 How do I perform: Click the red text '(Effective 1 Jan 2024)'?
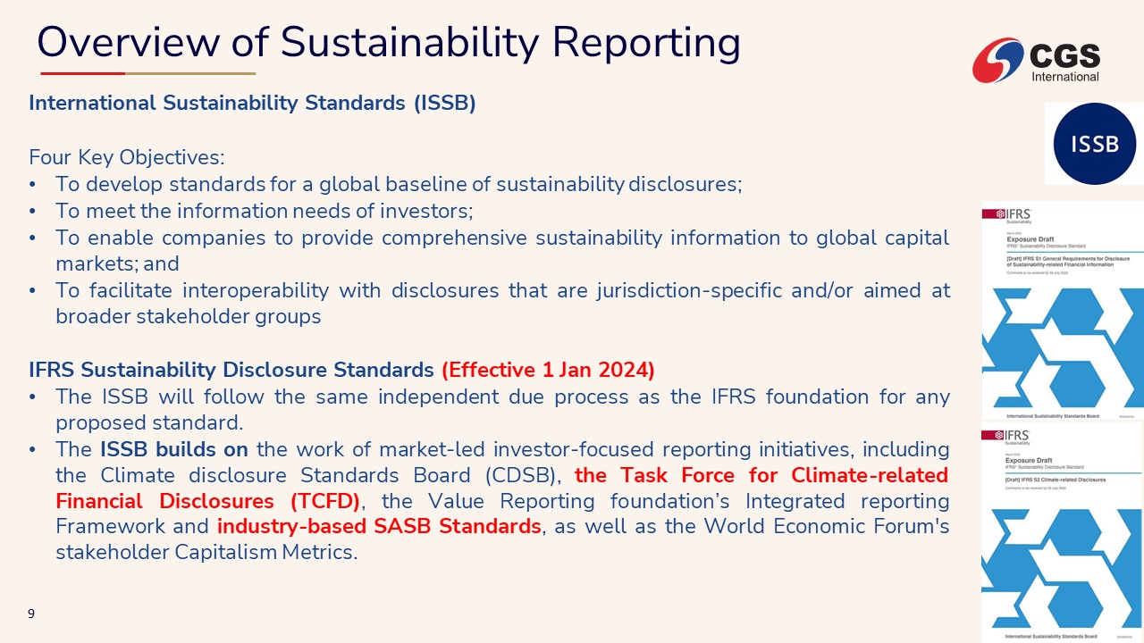coord(549,370)
